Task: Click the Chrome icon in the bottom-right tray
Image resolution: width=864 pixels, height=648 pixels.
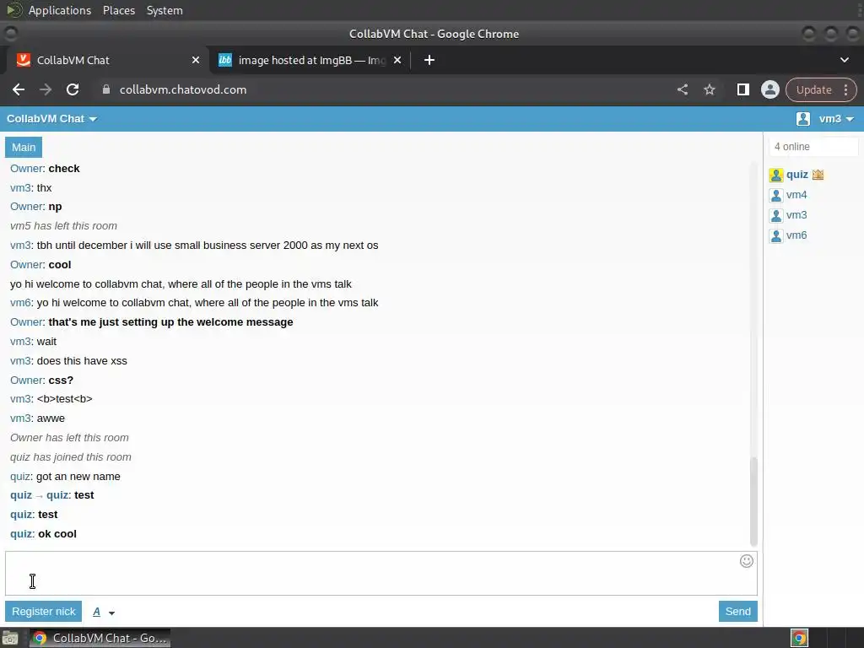Action: (x=799, y=638)
